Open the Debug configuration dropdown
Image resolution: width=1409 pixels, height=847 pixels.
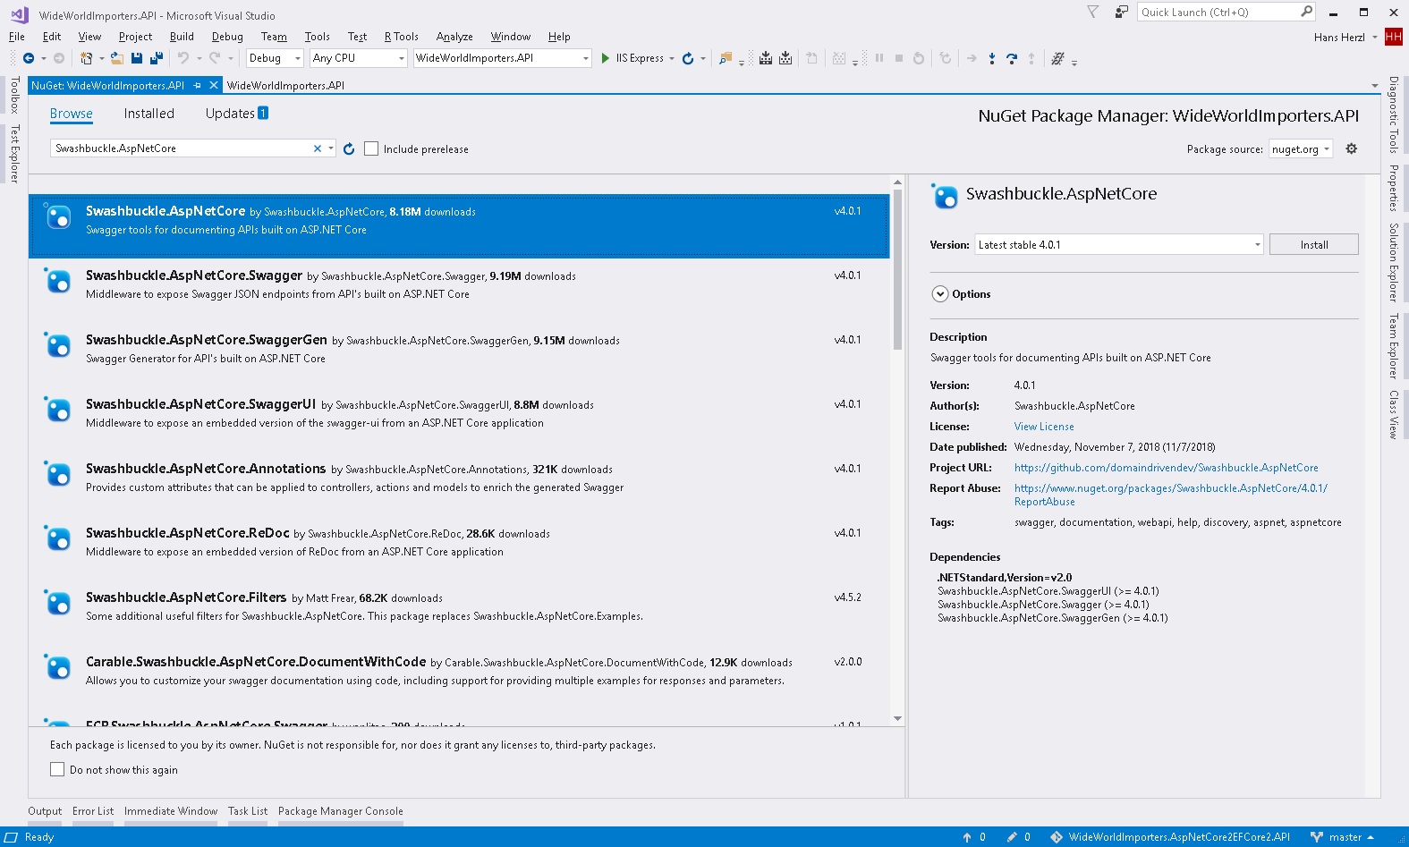coord(276,58)
